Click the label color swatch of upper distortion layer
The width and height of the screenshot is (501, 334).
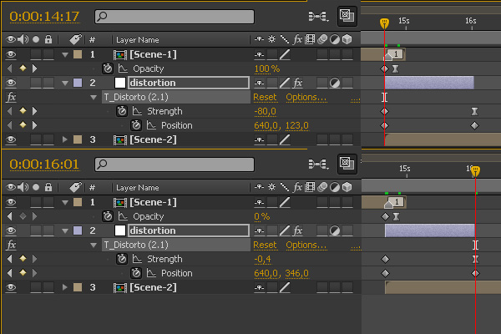point(78,83)
